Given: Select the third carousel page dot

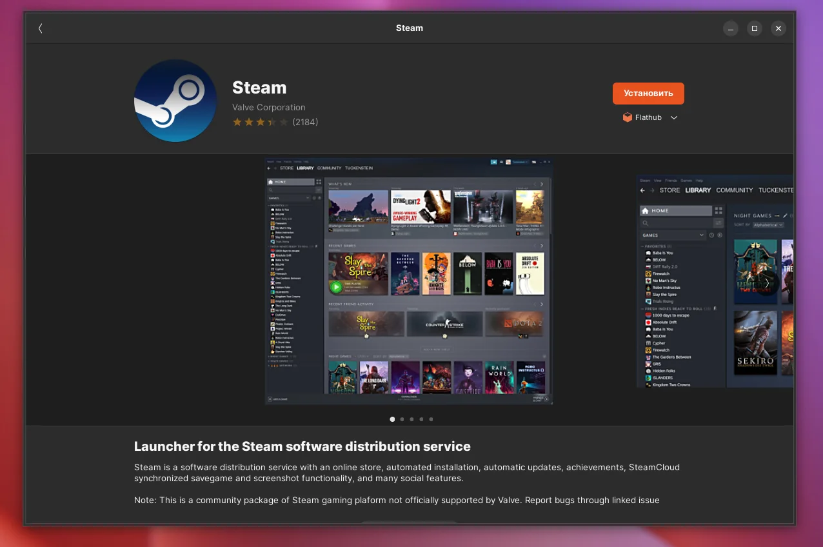Looking at the screenshot, I should click(411, 419).
